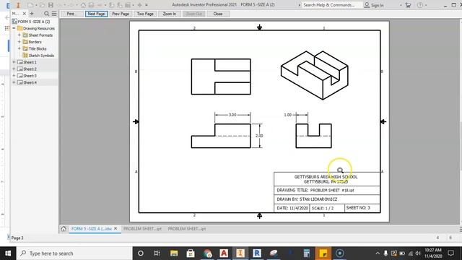Select the Drawing Resources folder label
Image resolution: width=462 pixels, height=260 pixels.
(39, 28)
